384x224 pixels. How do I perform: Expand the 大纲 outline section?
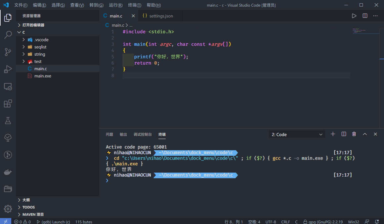[26, 200]
